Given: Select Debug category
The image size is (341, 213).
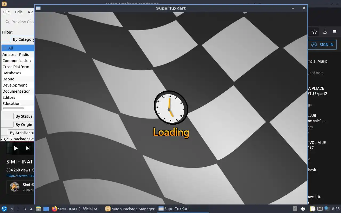Looking at the screenshot, I should coord(18,79).
